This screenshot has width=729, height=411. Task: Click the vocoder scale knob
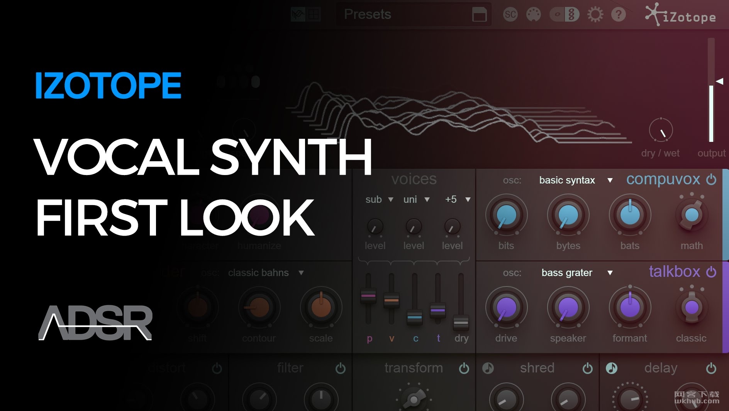(x=321, y=308)
